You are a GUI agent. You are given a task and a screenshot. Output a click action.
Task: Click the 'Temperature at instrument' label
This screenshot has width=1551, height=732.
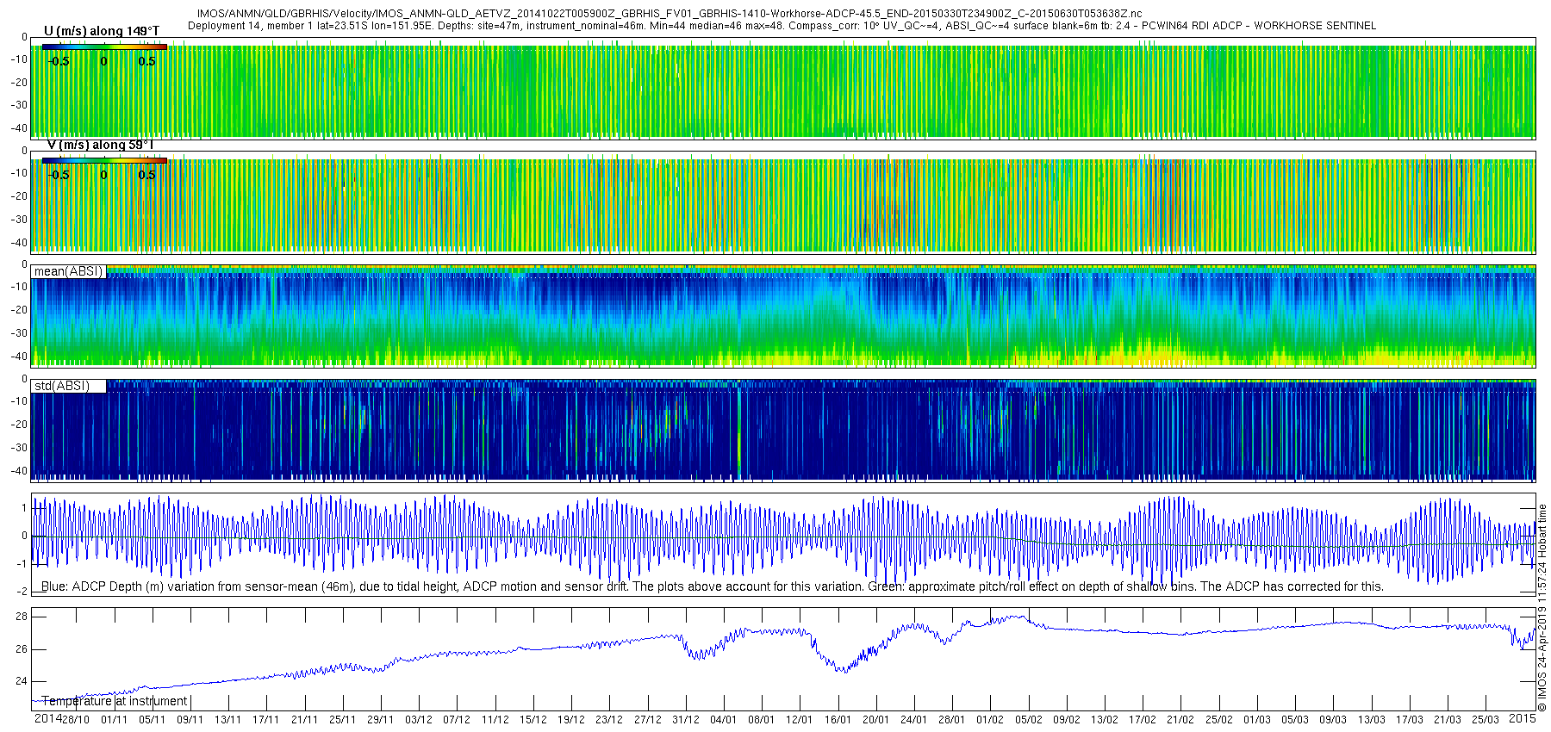click(x=115, y=701)
